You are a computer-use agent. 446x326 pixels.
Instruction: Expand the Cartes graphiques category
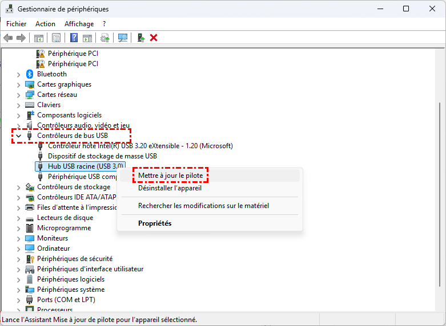click(19, 84)
